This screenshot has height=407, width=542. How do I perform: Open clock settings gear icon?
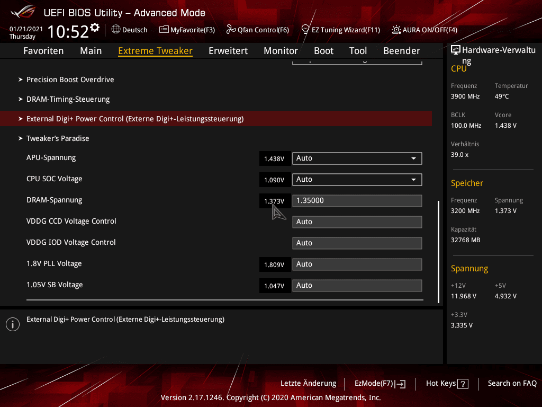pyautogui.click(x=95, y=27)
